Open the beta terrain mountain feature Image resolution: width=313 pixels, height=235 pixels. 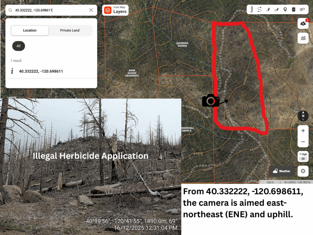[303, 23]
